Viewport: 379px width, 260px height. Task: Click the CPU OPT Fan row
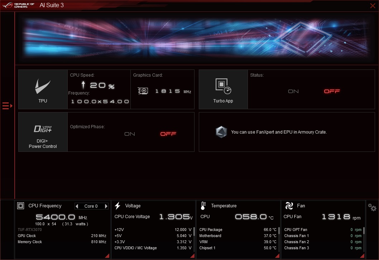click(x=323, y=230)
